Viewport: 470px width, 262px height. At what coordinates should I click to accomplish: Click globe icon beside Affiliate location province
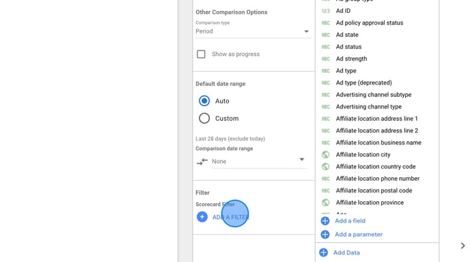(326, 203)
